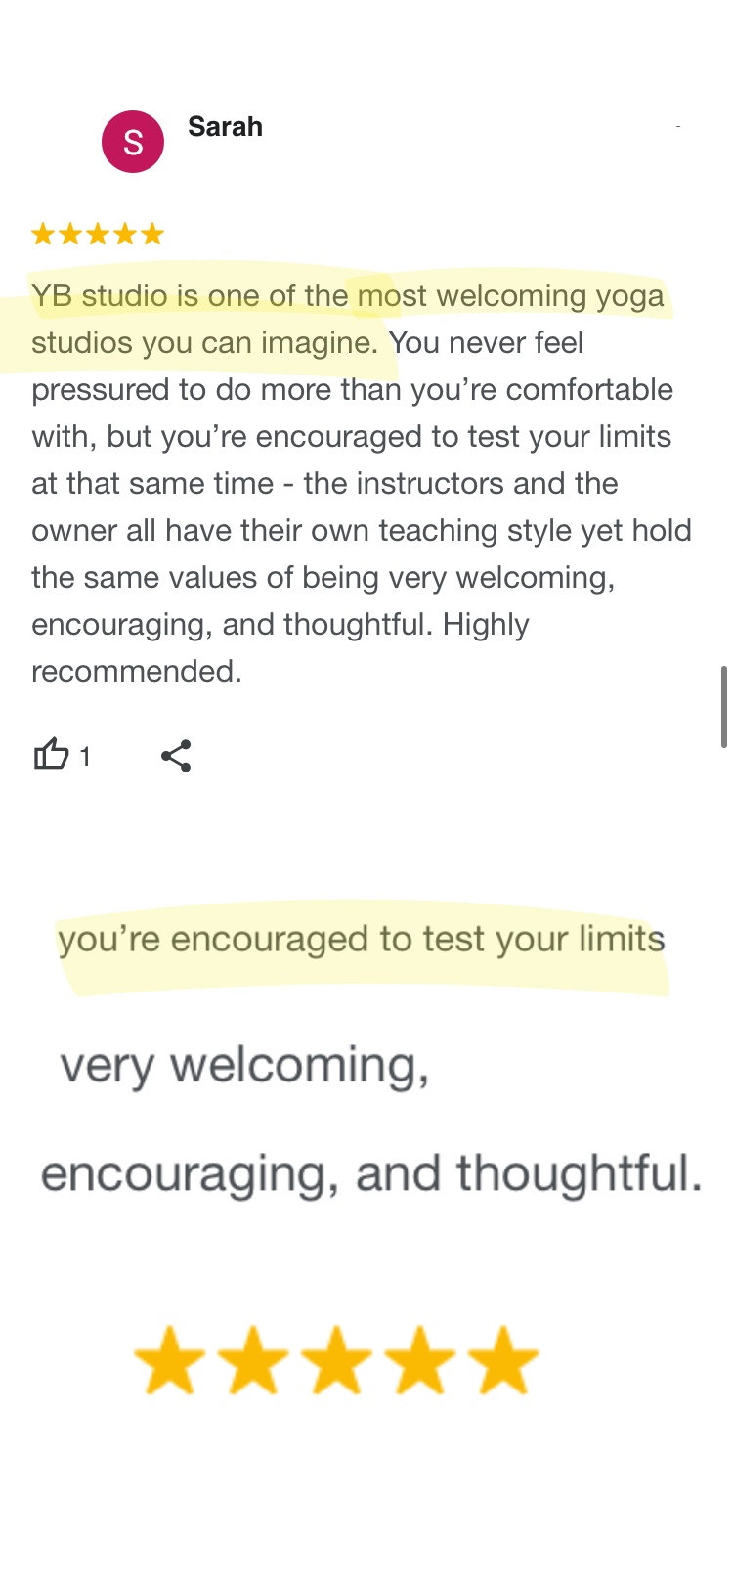Click the large 'encouraging, and thoughtful.' text

pyautogui.click(x=371, y=1173)
